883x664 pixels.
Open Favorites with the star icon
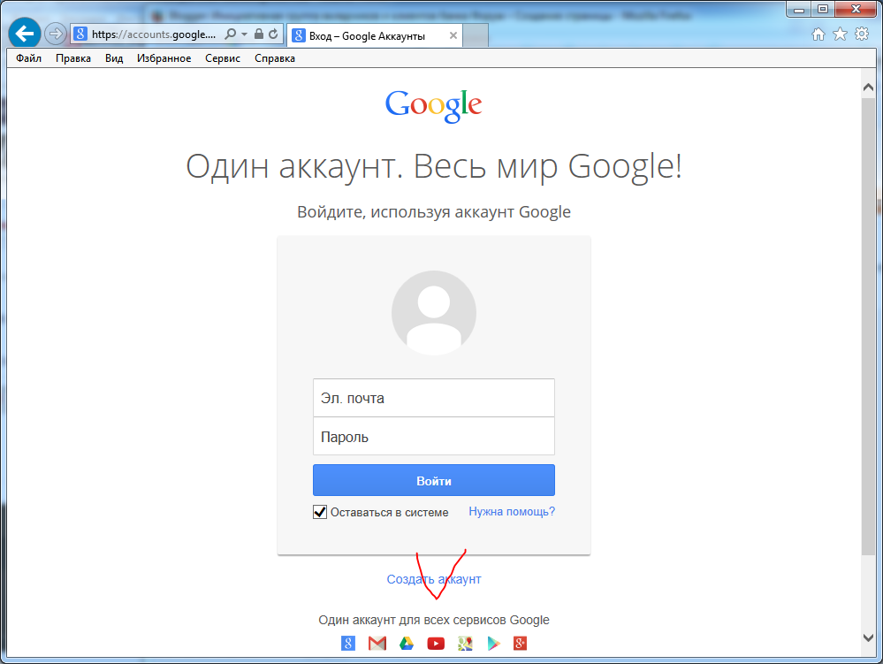[841, 33]
